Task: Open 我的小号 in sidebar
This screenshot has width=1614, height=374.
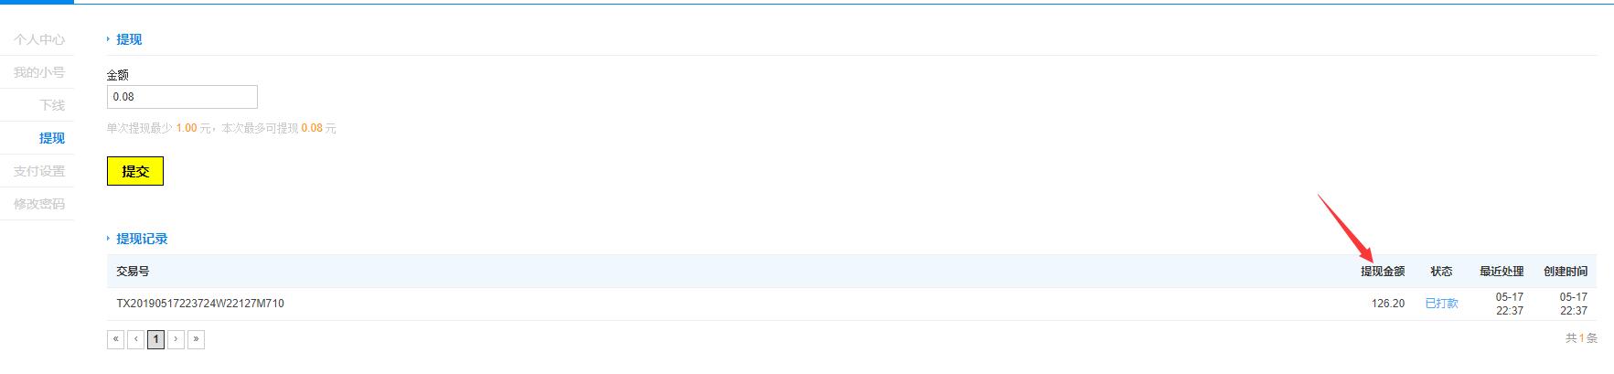Action: coord(39,72)
